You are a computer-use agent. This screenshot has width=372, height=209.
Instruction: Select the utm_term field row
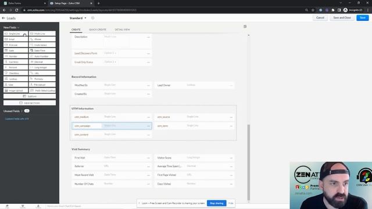[195, 126]
